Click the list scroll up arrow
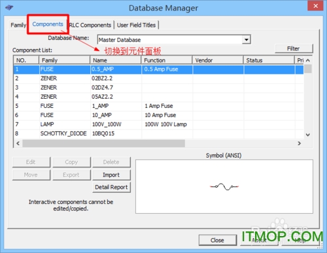Image resolution: width=327 pixels, height=253 pixels. click(x=308, y=60)
